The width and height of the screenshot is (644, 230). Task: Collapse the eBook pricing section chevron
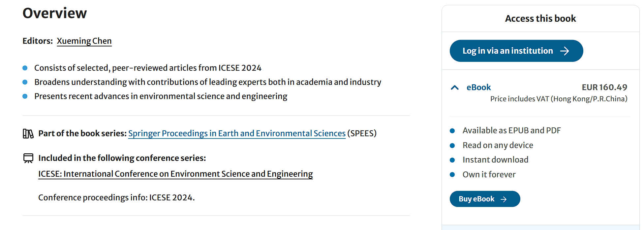coord(455,88)
